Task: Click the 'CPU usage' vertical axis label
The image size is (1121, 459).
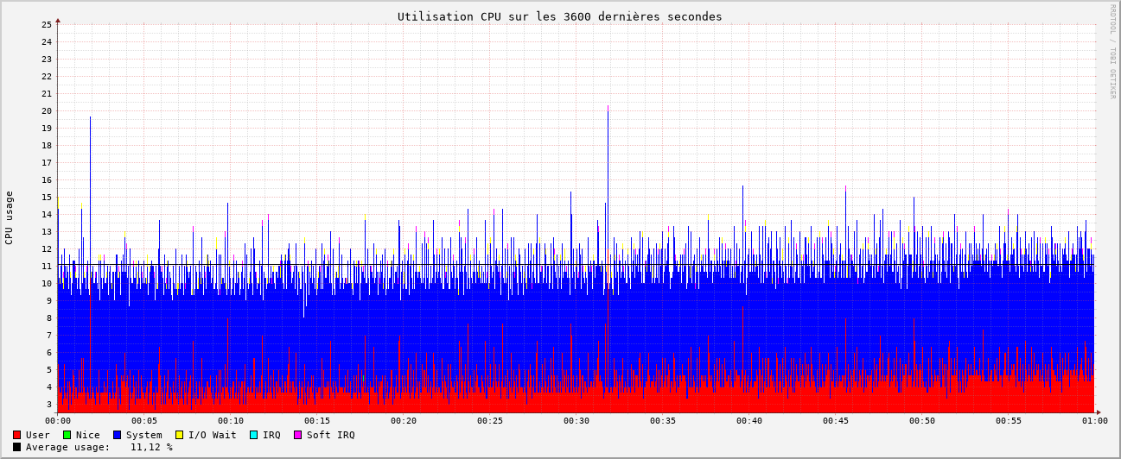Action: click(x=10, y=217)
